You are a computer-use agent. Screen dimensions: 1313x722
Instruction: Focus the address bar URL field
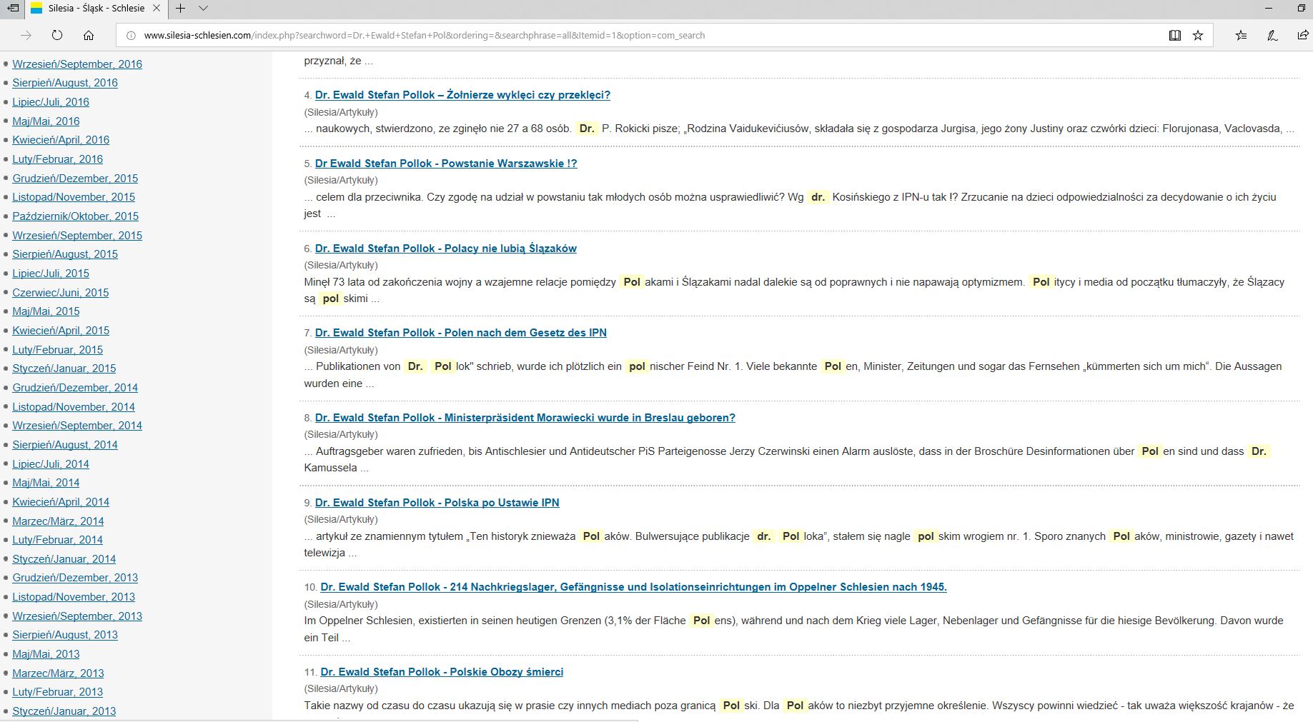click(643, 35)
